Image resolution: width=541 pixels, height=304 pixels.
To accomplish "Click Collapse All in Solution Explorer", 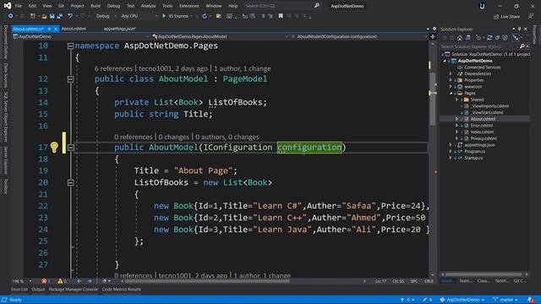I will tap(497, 38).
